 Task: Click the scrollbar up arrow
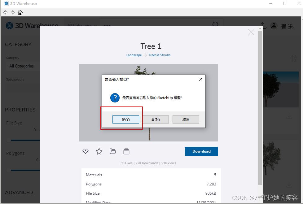tap(260, 28)
